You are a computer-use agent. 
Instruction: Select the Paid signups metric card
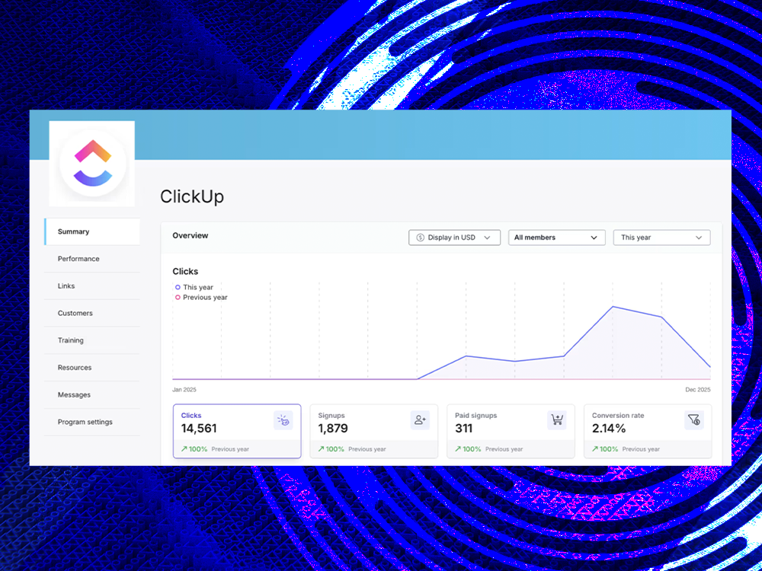[x=511, y=431]
